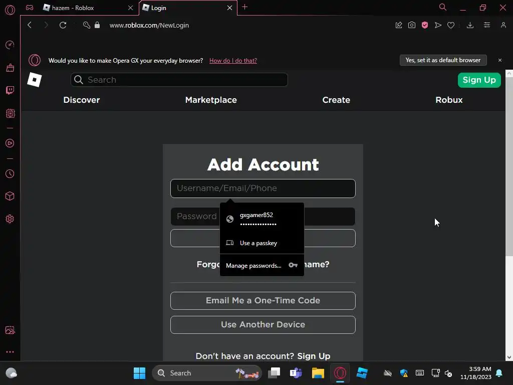Open File Explorer on taskbar
The width and height of the screenshot is (513, 385).
(318, 373)
